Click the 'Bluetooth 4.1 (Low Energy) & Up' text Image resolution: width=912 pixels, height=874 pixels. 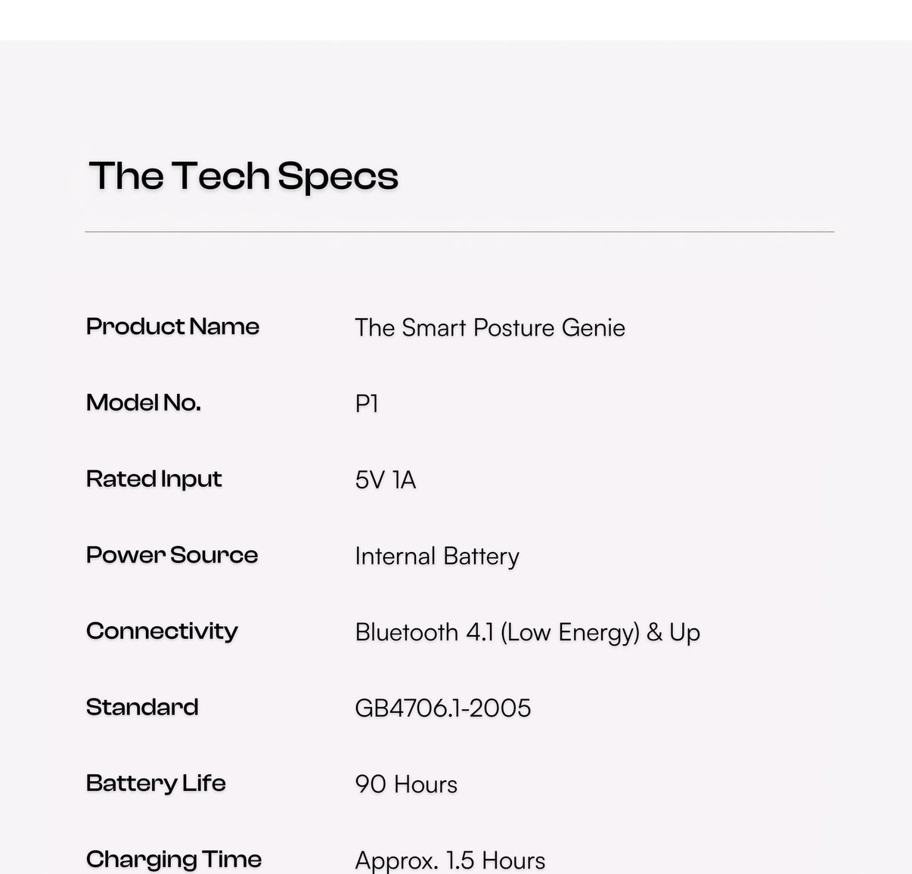coord(528,632)
